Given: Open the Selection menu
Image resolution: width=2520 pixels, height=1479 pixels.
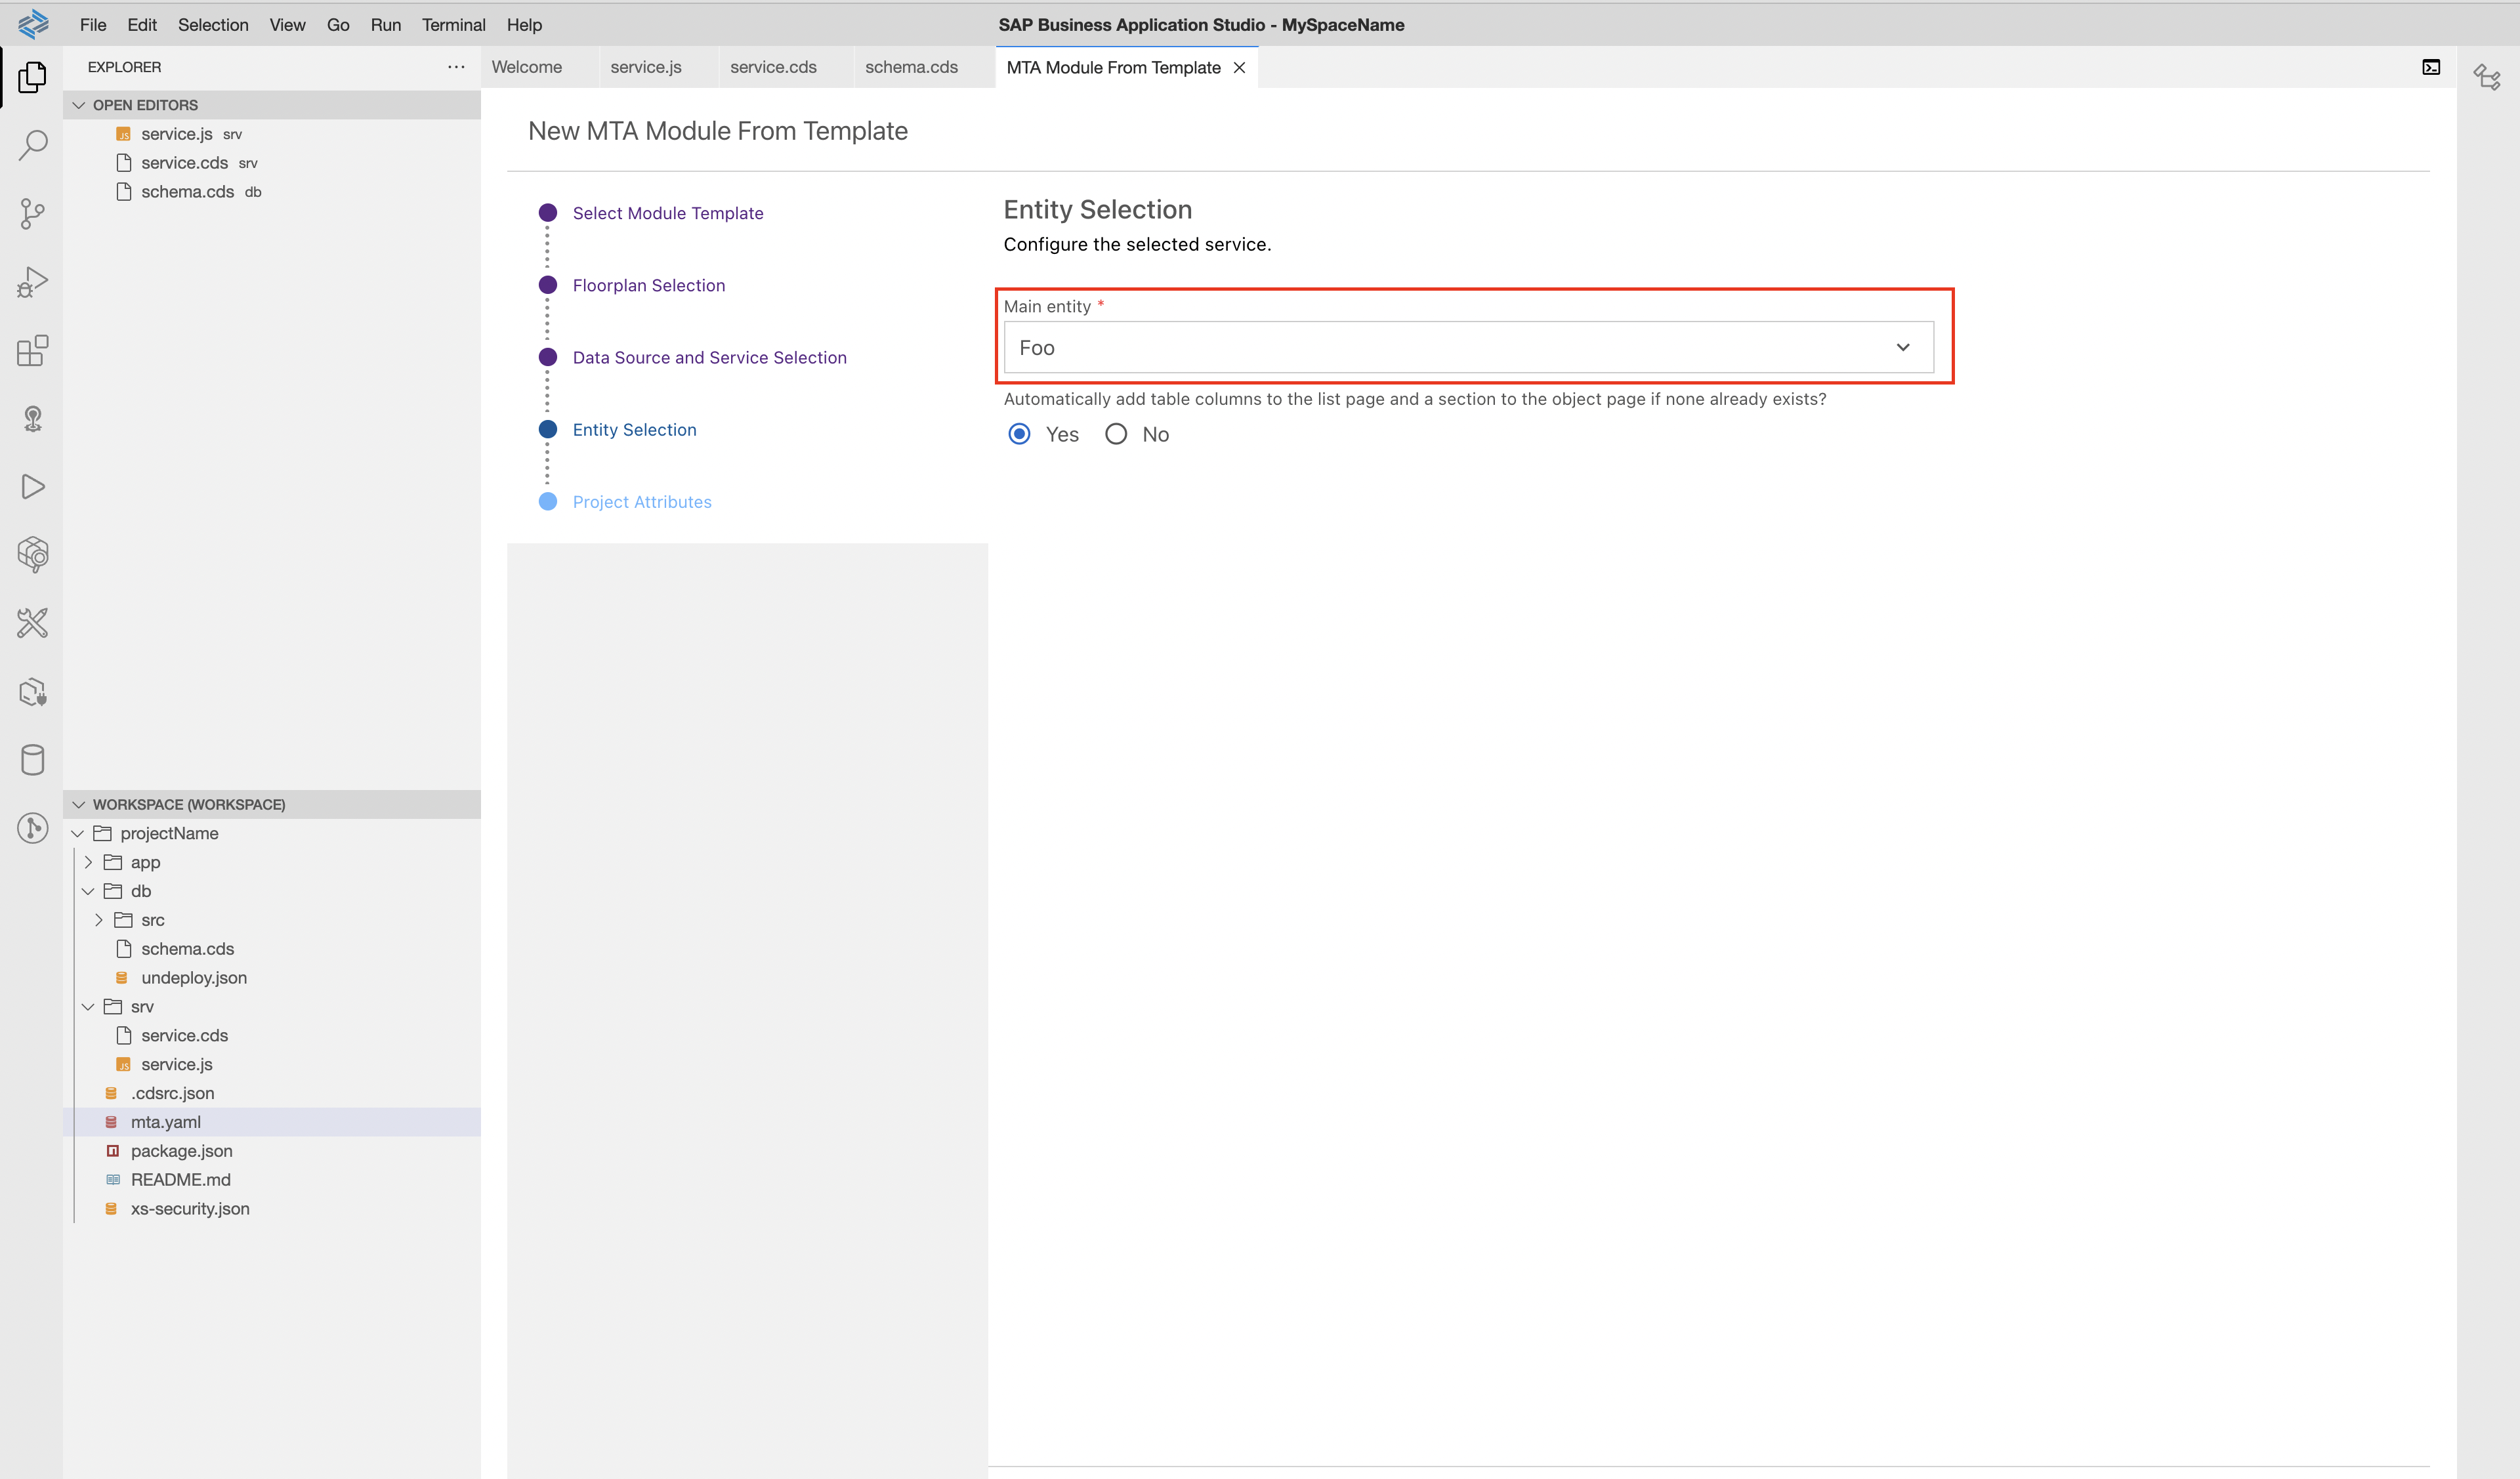Looking at the screenshot, I should tap(213, 25).
